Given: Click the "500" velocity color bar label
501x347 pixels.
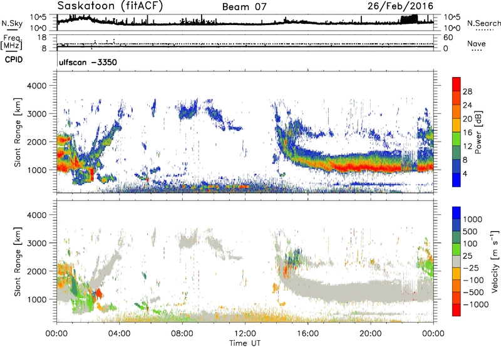Looking at the screenshot, I should click(x=470, y=232).
